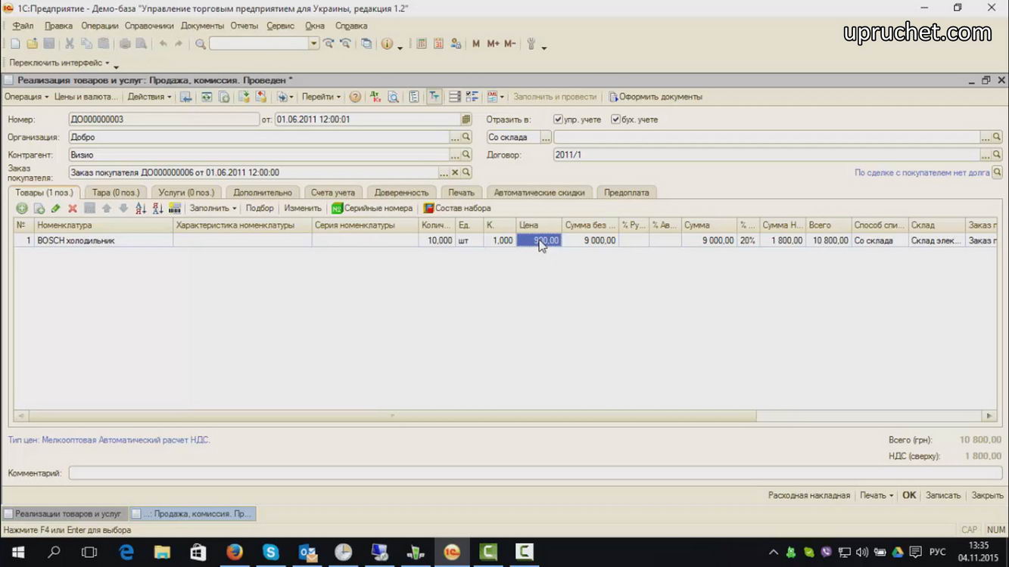The image size is (1009, 567).
Task: Toggle the упр. учете checkbox
Action: [558, 119]
